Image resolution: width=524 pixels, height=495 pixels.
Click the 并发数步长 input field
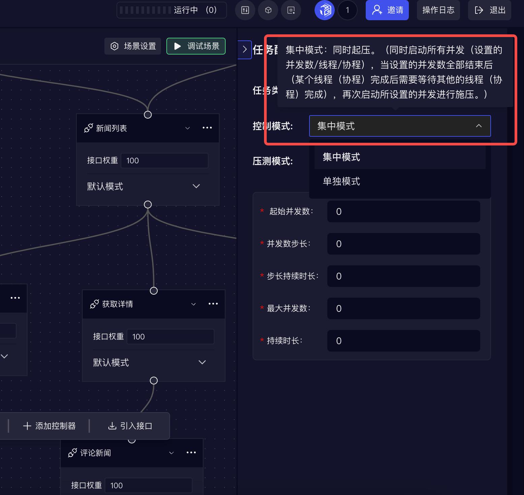click(x=404, y=244)
